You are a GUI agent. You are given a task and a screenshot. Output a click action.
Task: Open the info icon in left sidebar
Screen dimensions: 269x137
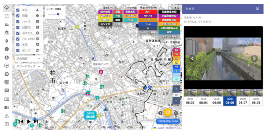pyautogui.click(x=7, y=49)
